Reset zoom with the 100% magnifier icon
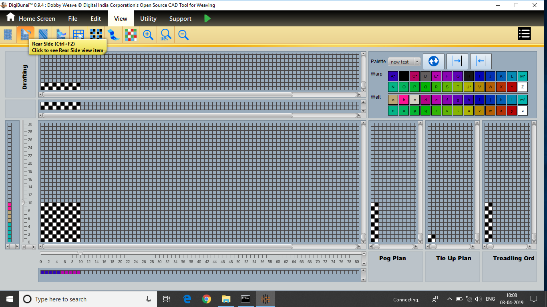Screen dimensions: 547x307 point(165,35)
